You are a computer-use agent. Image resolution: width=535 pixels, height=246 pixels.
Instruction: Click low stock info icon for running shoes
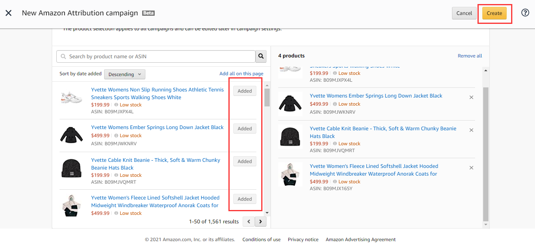coord(116,104)
